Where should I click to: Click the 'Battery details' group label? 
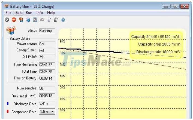(x=20, y=39)
